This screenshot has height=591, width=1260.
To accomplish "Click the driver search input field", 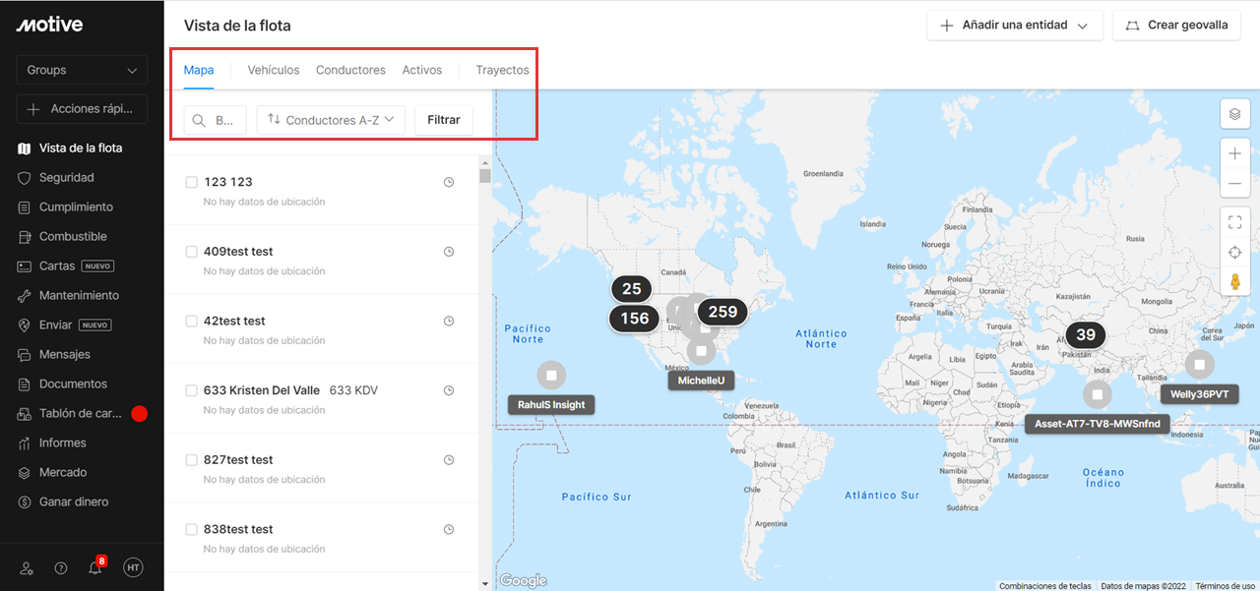I will coord(216,120).
